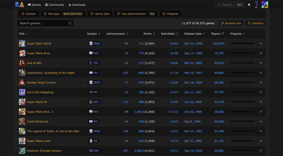The height and width of the screenshot is (156, 283).
Task: Add Super Mario Bros. to backlog
Action: click(x=261, y=53)
